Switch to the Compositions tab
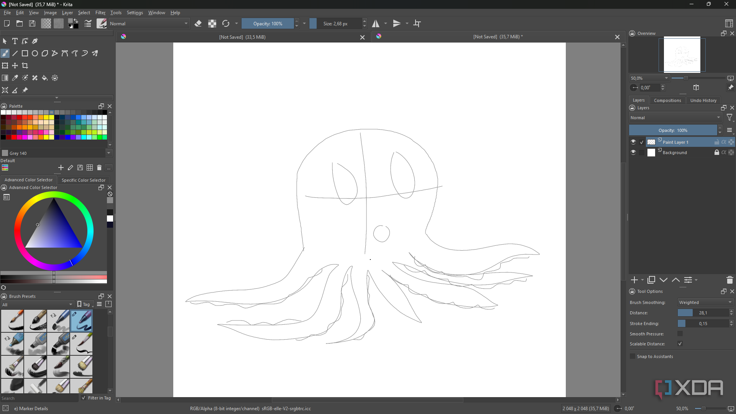The image size is (736, 414). click(x=667, y=100)
